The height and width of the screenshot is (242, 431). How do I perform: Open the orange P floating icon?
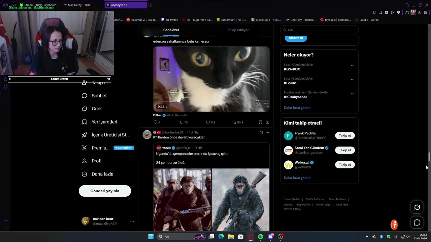[394, 225]
